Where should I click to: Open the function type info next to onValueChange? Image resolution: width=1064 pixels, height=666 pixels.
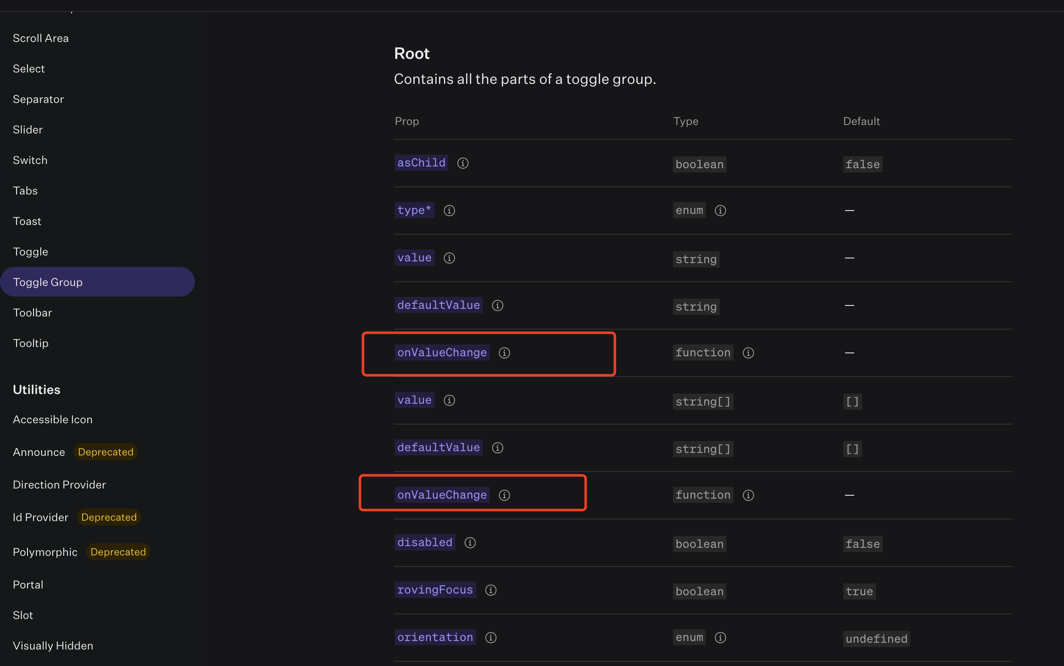tap(748, 353)
